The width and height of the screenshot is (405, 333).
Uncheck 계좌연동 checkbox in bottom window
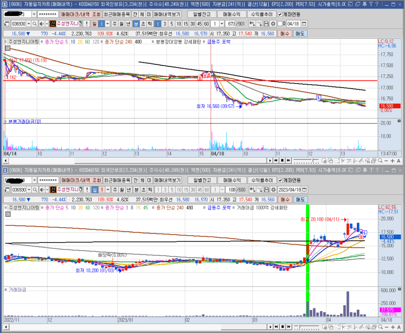280,181
